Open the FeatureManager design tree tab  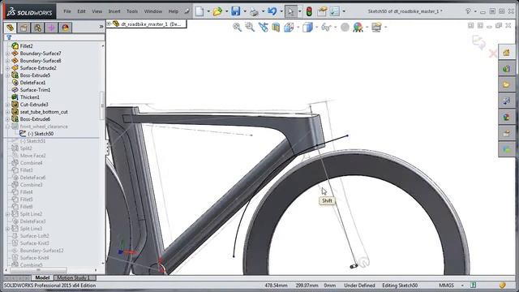10,28
